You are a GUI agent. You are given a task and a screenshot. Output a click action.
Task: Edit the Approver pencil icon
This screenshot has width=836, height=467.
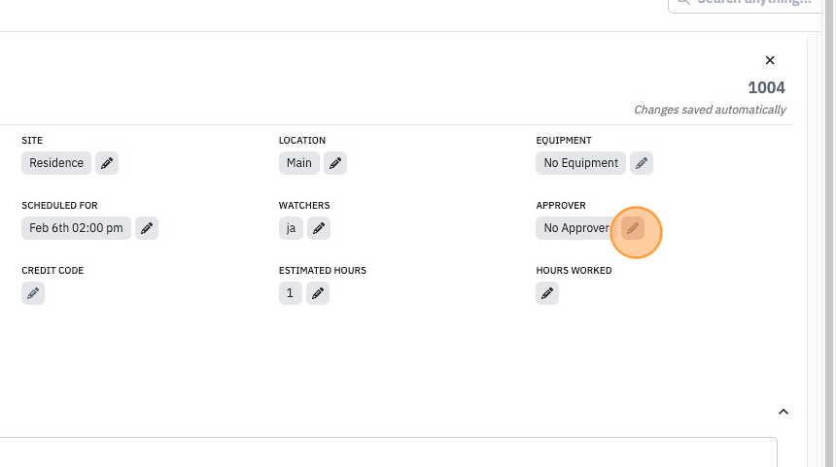coord(633,228)
